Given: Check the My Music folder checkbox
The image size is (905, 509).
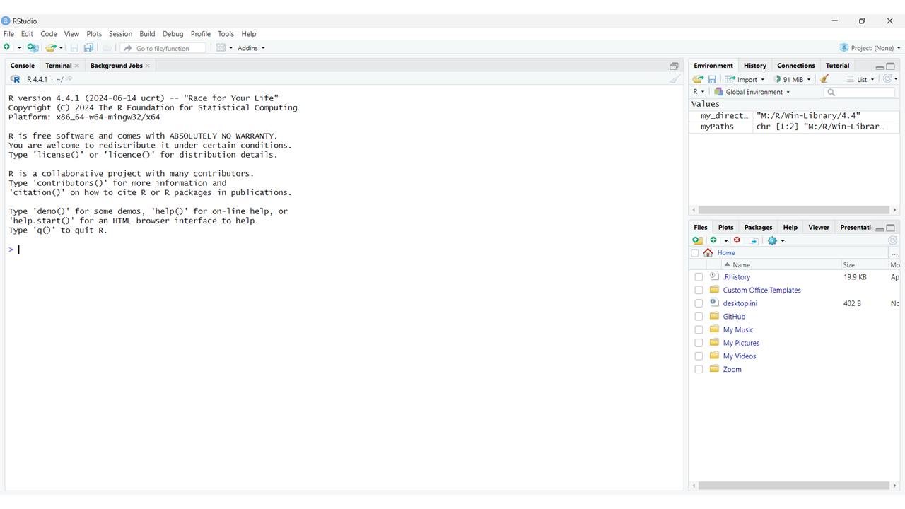Looking at the screenshot, I should 699,330.
